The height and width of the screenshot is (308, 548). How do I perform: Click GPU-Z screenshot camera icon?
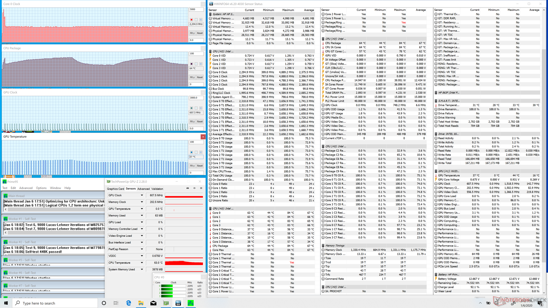click(x=188, y=188)
